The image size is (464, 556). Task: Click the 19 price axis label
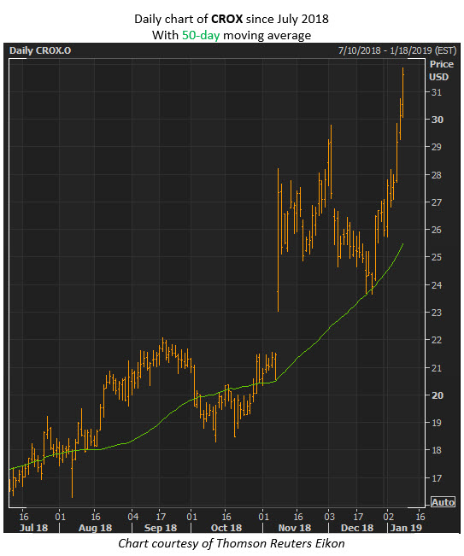tap(437, 423)
